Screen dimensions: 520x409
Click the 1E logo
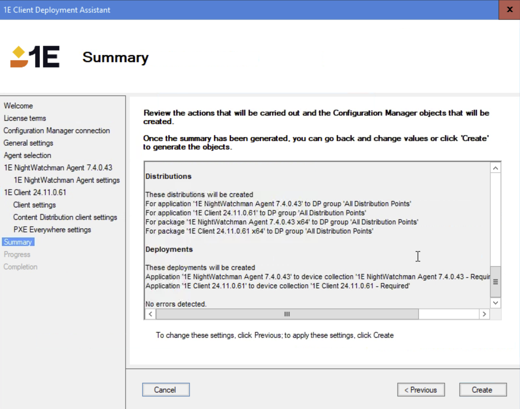click(35, 57)
